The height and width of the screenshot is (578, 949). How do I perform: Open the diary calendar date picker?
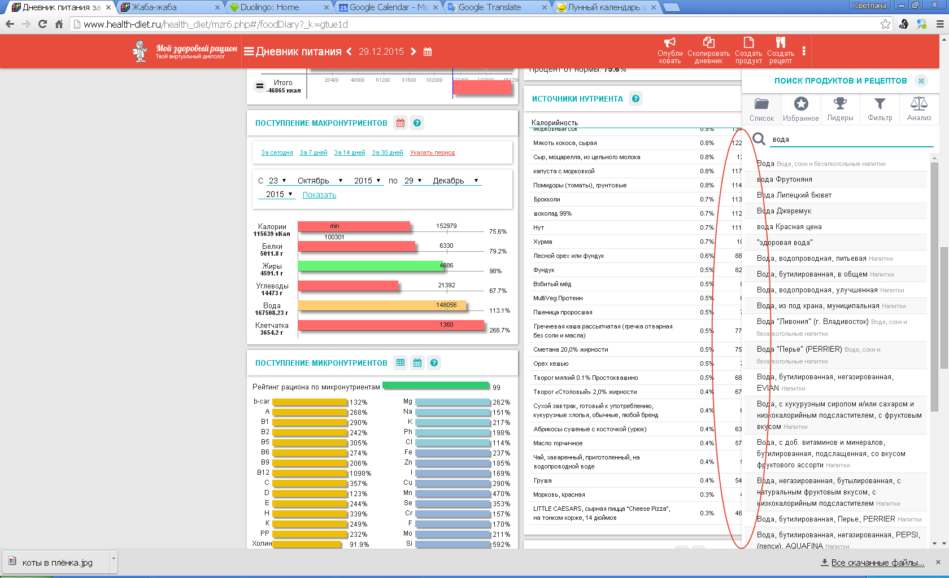[x=428, y=52]
